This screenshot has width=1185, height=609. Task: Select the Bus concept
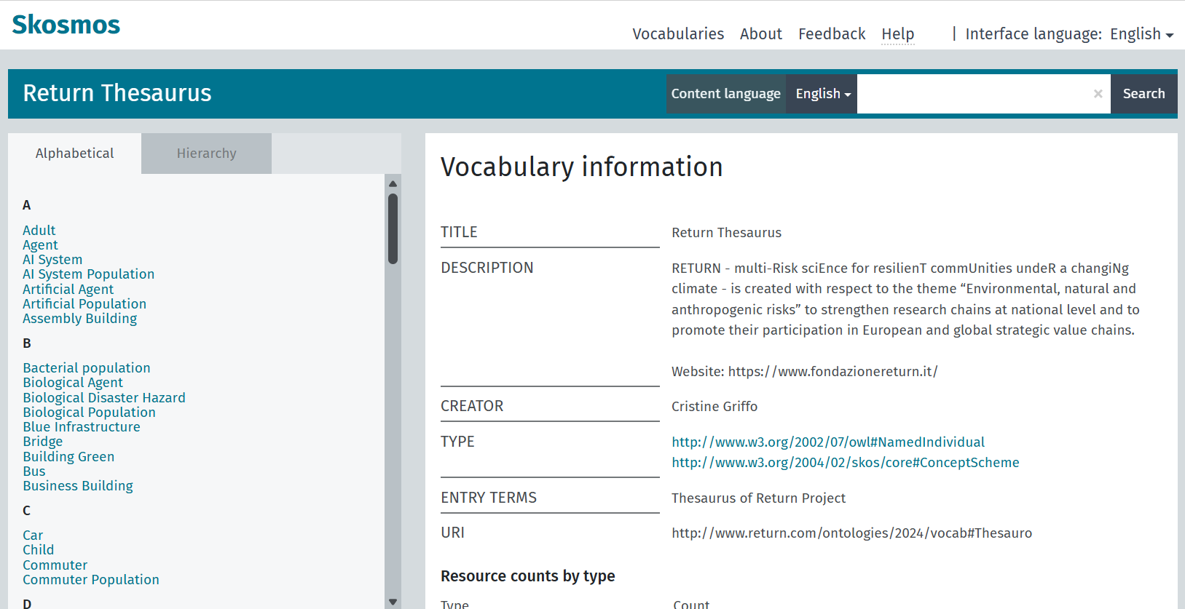tap(34, 471)
